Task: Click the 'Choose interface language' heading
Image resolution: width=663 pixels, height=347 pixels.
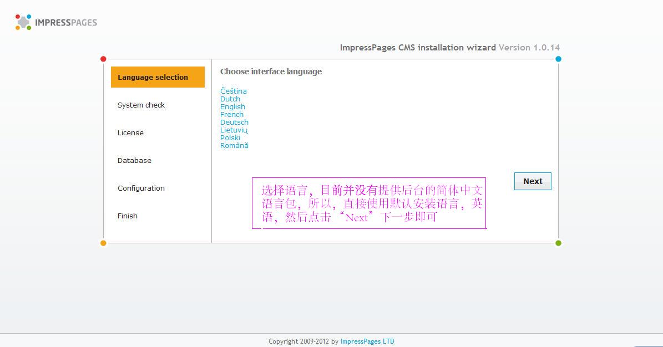Action: click(x=271, y=72)
